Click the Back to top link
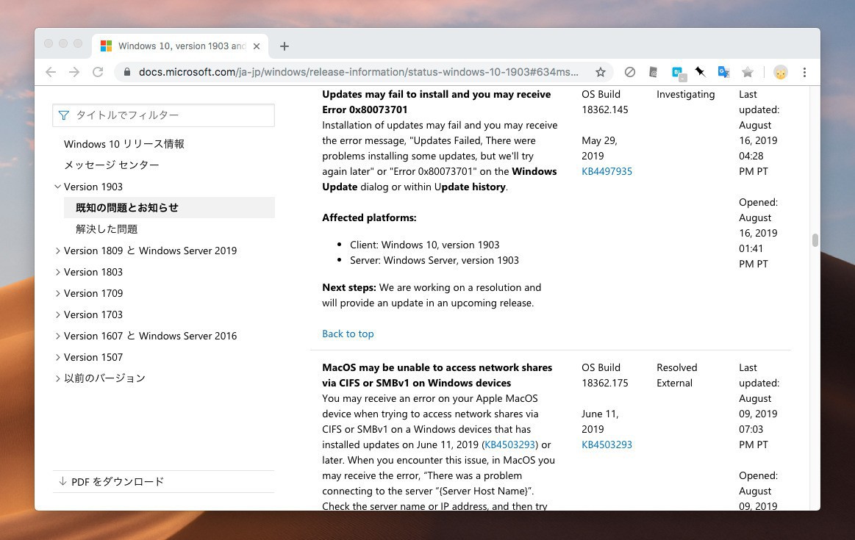This screenshot has width=855, height=540. 348,334
